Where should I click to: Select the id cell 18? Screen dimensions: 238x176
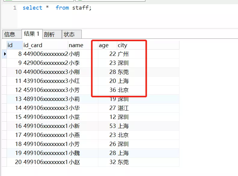tap(15, 144)
